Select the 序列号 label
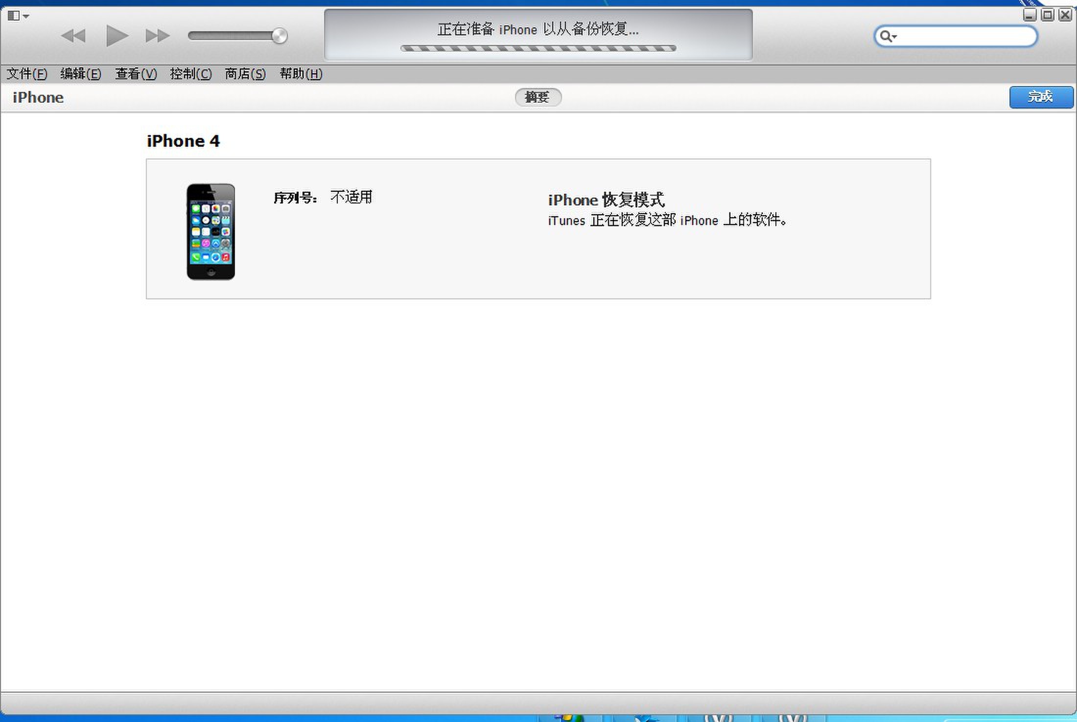 296,198
